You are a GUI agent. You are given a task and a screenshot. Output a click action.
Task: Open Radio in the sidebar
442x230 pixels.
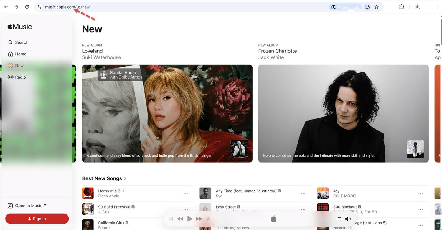coord(37,77)
